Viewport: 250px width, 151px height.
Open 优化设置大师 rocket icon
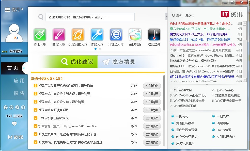click(78, 35)
